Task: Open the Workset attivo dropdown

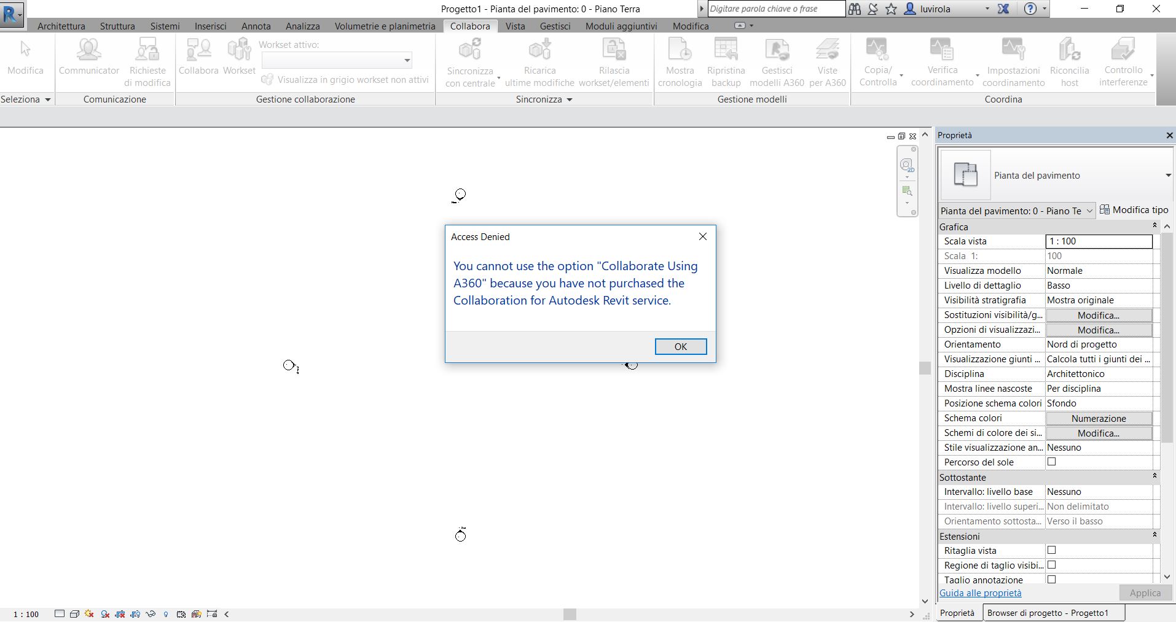Action: [x=406, y=60]
